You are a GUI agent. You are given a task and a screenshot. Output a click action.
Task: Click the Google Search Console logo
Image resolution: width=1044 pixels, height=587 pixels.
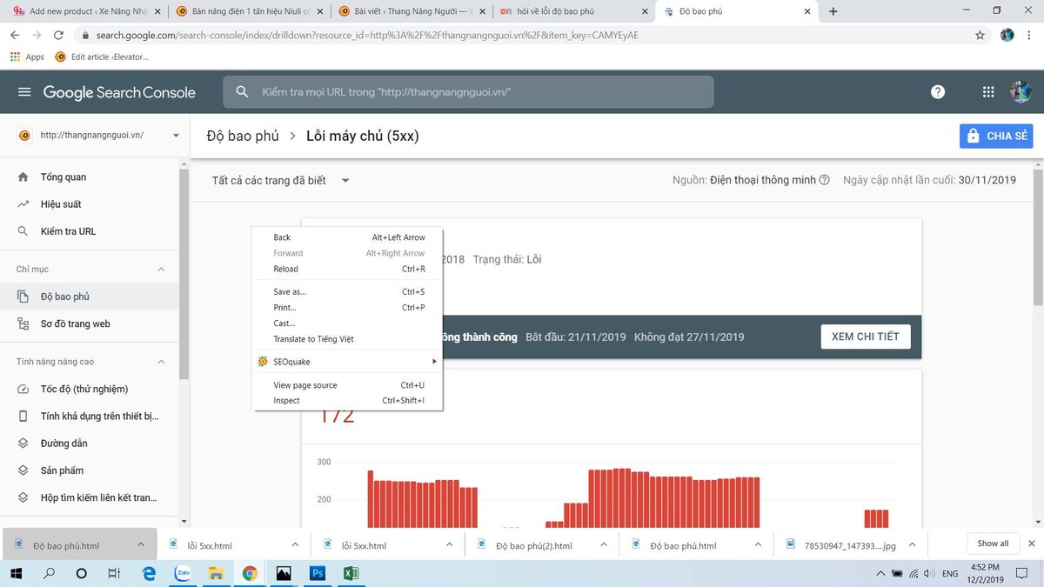(119, 92)
